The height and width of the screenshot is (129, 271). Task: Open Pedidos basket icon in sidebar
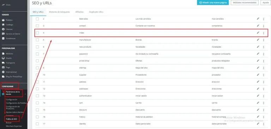3,20
